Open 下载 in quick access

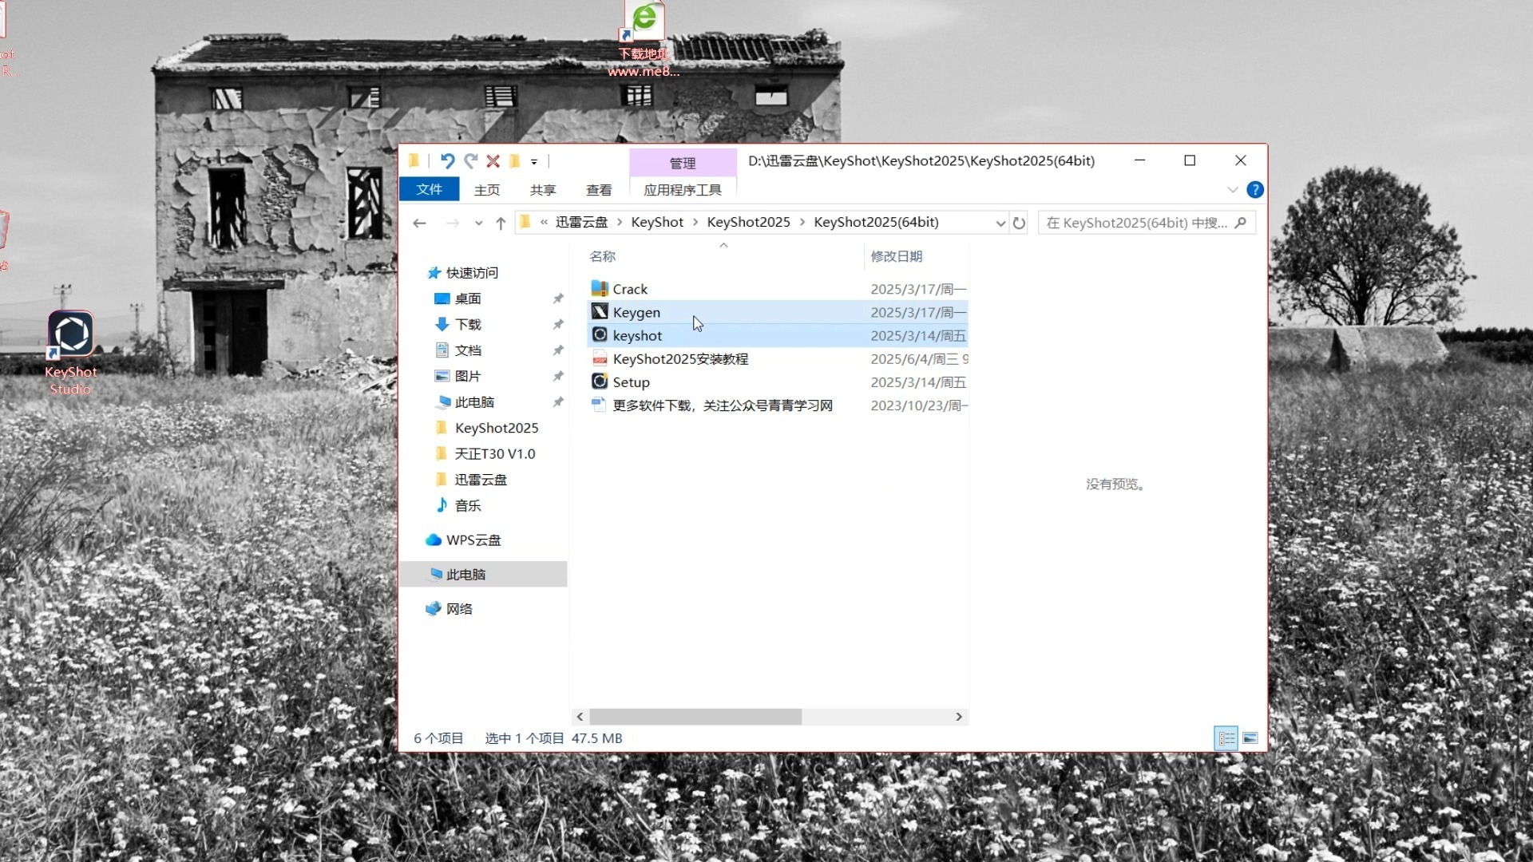click(468, 324)
